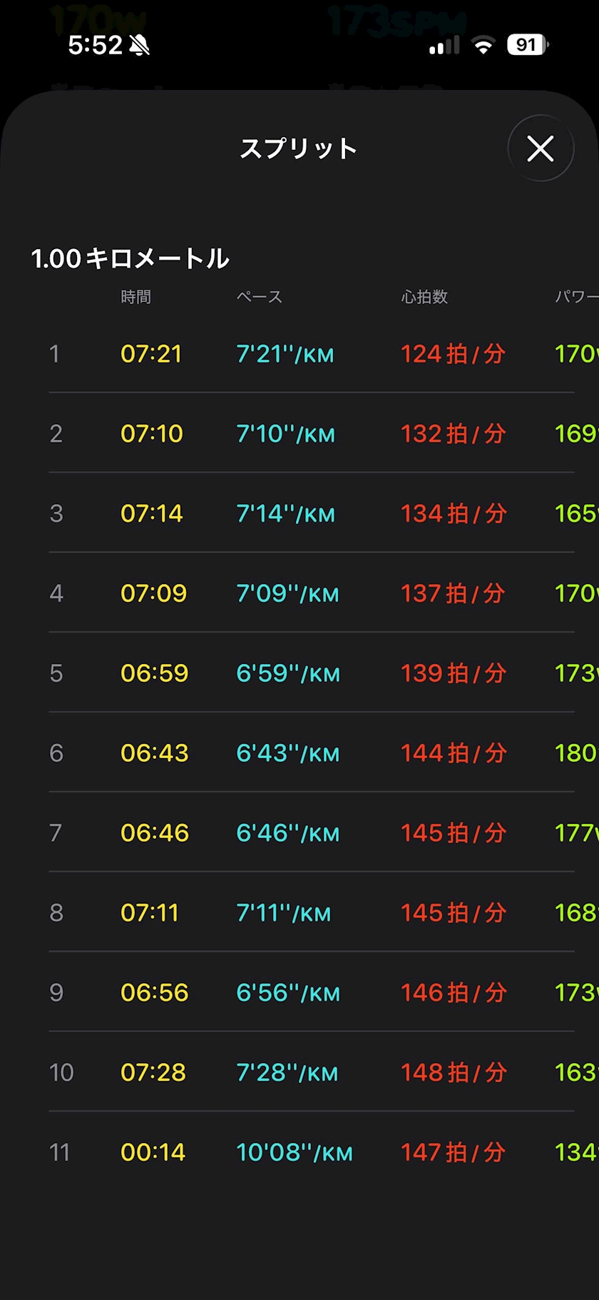Select split 3 time 07:14
The height and width of the screenshot is (1300, 599).
click(x=152, y=514)
